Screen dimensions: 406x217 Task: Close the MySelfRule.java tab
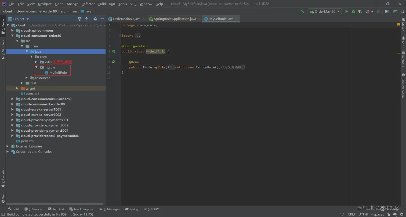click(x=237, y=19)
